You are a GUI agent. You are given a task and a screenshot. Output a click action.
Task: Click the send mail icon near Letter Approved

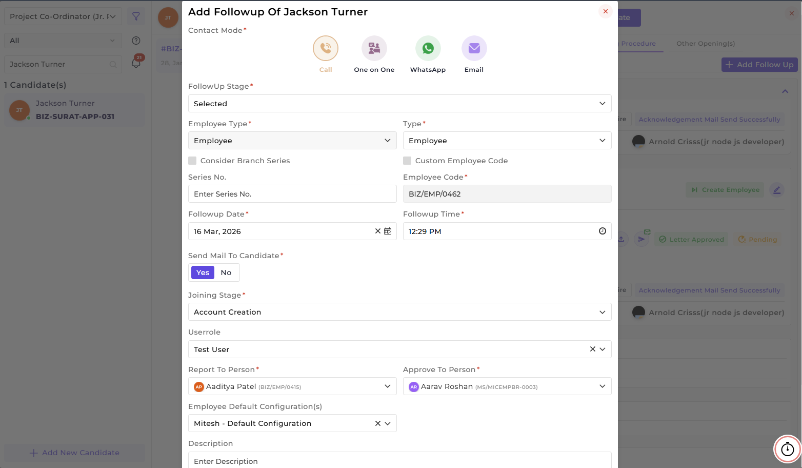(641, 239)
